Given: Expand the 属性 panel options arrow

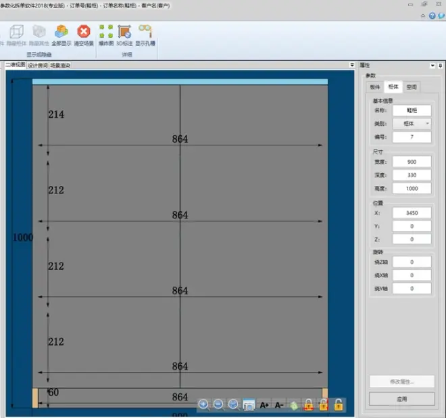Looking at the screenshot, I should 432,66.
